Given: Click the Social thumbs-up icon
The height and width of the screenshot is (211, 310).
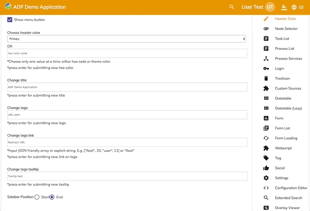Looking at the screenshot, I should (x=266, y=168).
